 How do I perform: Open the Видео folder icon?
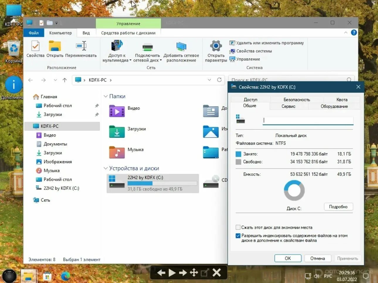pos(117,111)
